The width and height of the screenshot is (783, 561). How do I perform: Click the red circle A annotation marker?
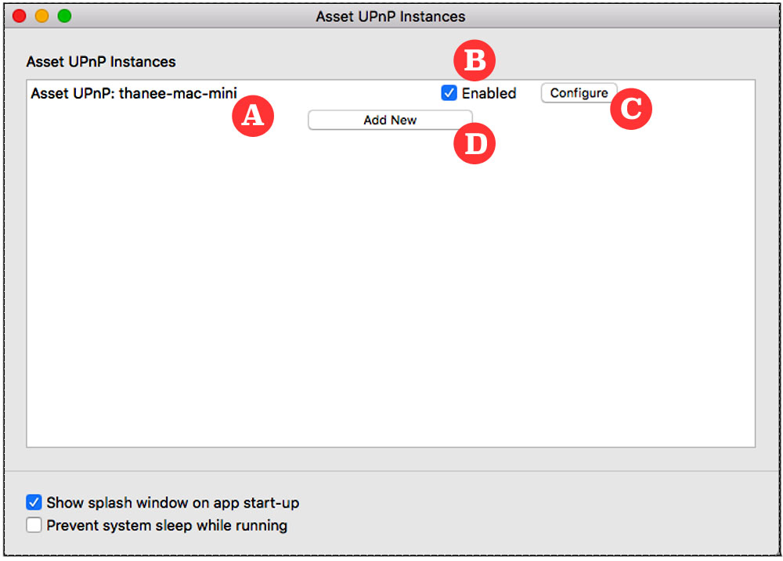(x=253, y=117)
